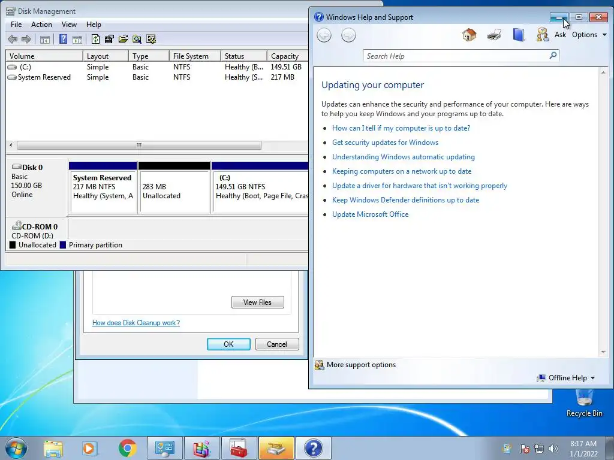The image size is (614, 460).
Task: Click Back arrow in Disk Management toolbar
Action: point(13,39)
